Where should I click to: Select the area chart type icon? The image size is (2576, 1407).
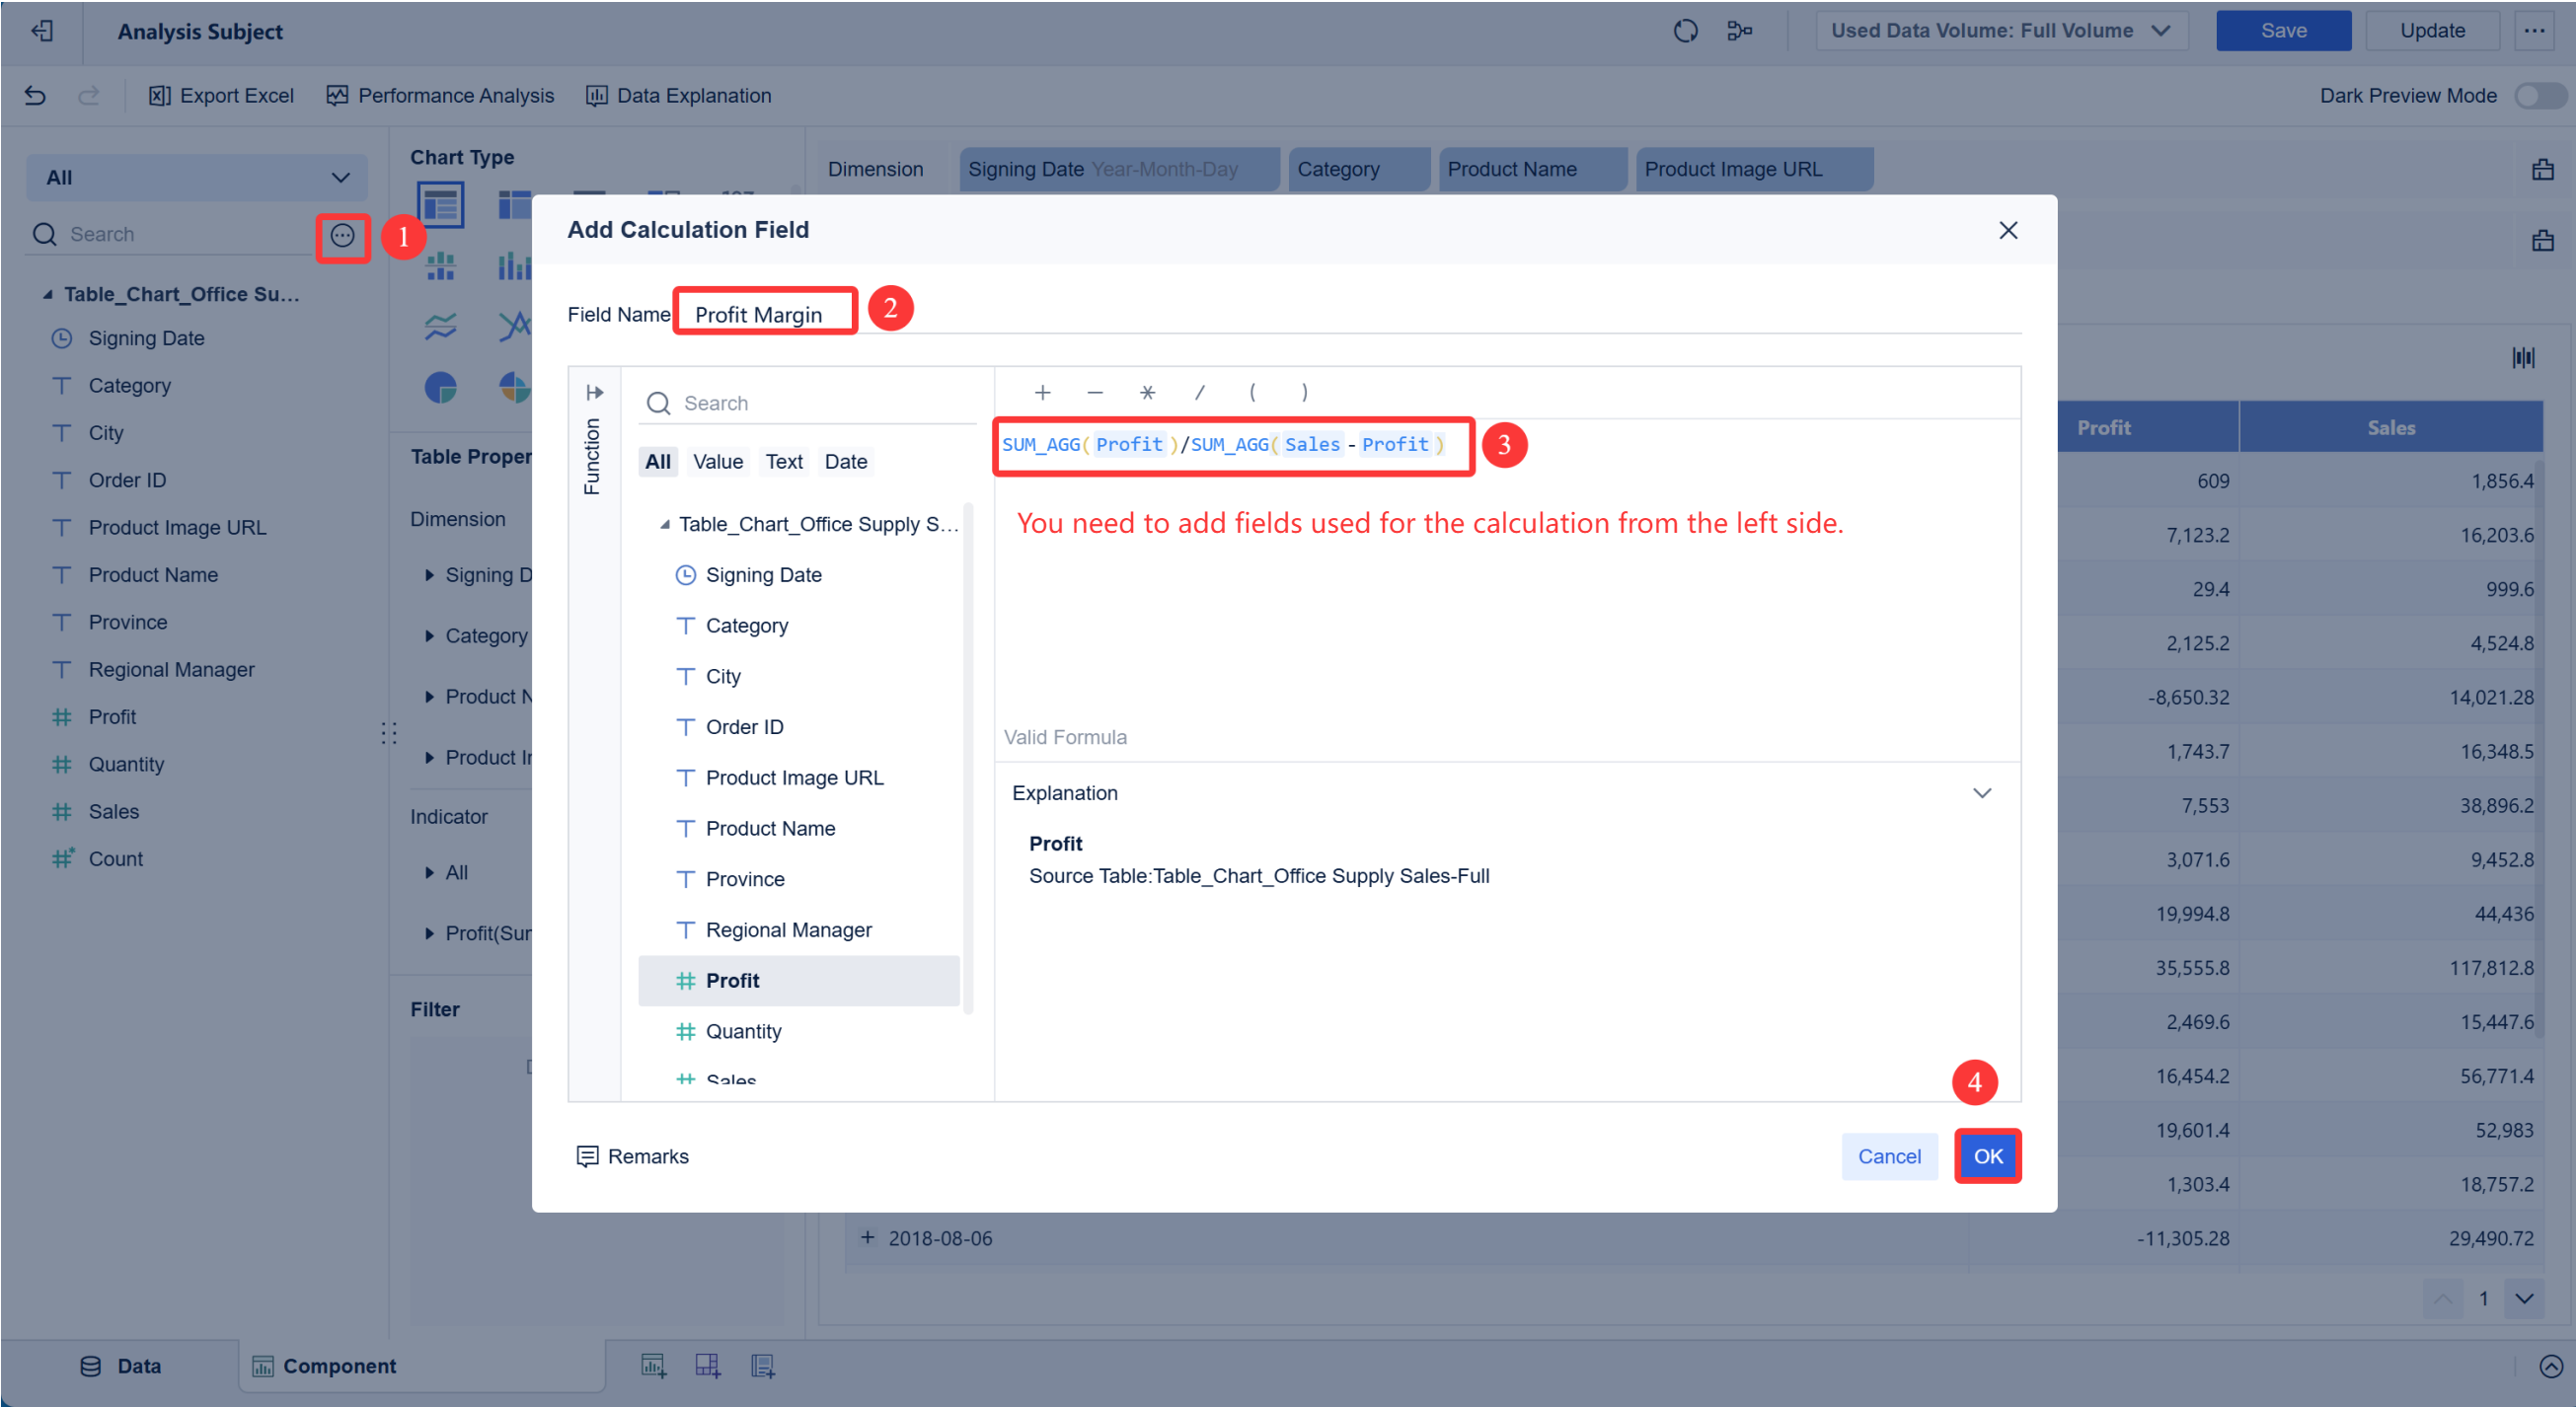coord(440,326)
